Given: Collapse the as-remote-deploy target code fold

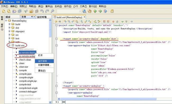Looking at the screenshot, I should (x=57, y=39).
